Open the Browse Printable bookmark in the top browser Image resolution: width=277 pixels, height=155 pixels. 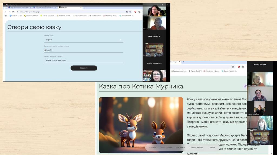(x=127, y=16)
